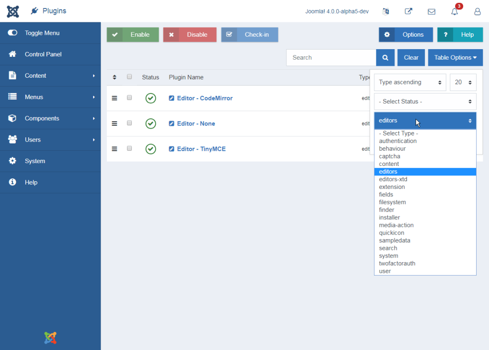Click the multilingual status icon in the header
489x350 pixels.
(x=386, y=11)
